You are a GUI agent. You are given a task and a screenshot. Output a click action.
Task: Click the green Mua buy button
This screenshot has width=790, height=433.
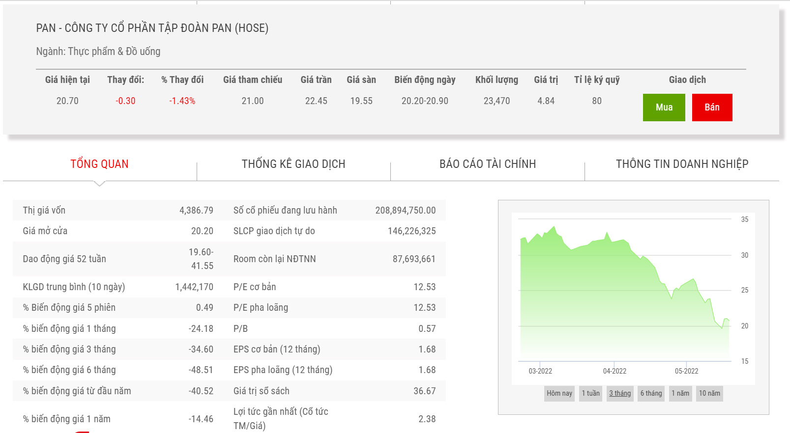click(664, 108)
